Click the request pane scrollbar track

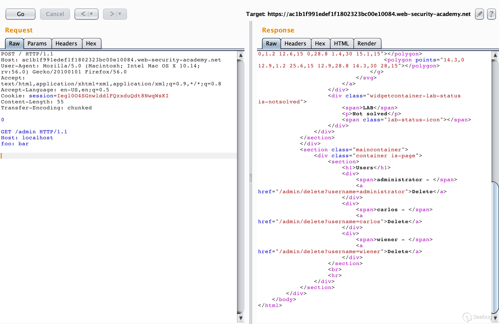pos(241,187)
